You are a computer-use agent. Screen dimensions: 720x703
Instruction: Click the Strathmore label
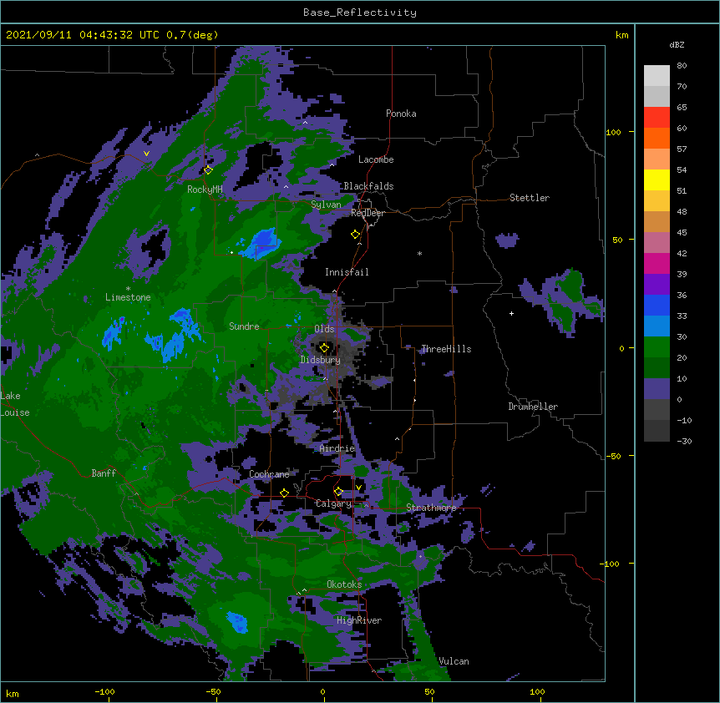(x=431, y=508)
